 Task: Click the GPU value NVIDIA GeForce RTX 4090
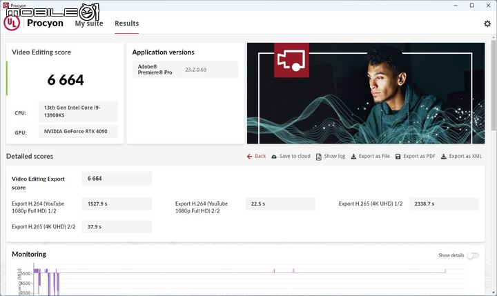(78, 131)
